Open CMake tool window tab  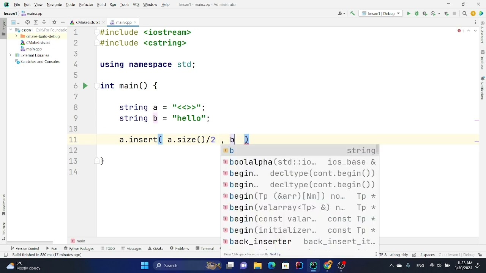(156, 249)
